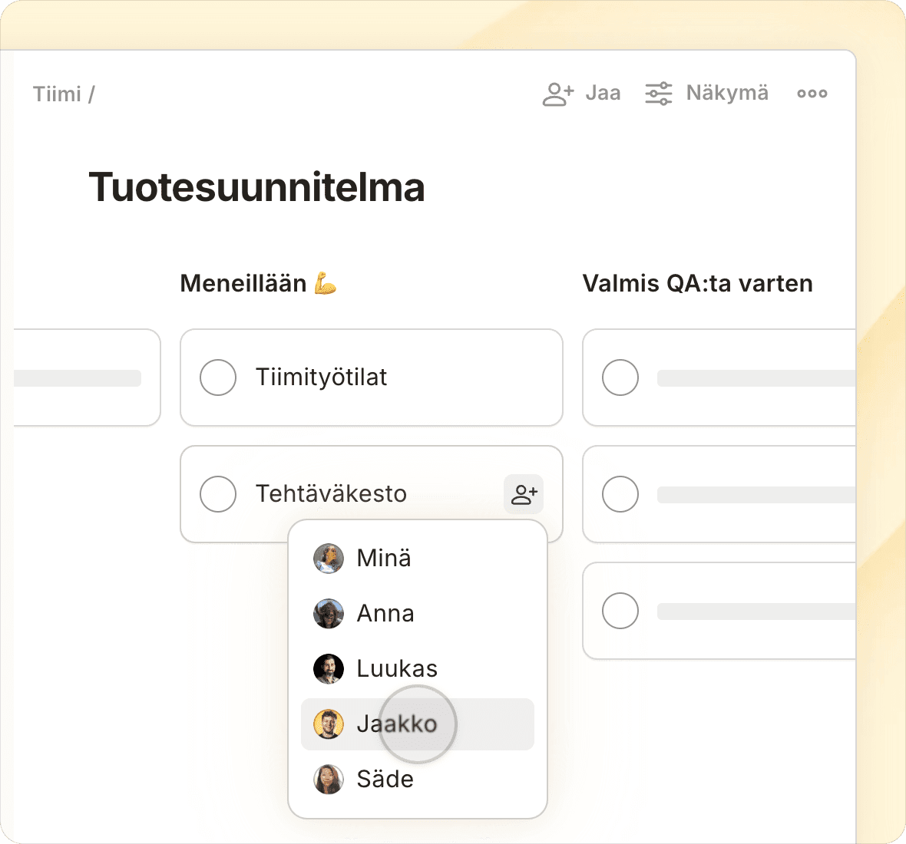Image resolution: width=906 pixels, height=844 pixels.
Task: Click the Näkymä view sliders icon
Action: pos(659,94)
